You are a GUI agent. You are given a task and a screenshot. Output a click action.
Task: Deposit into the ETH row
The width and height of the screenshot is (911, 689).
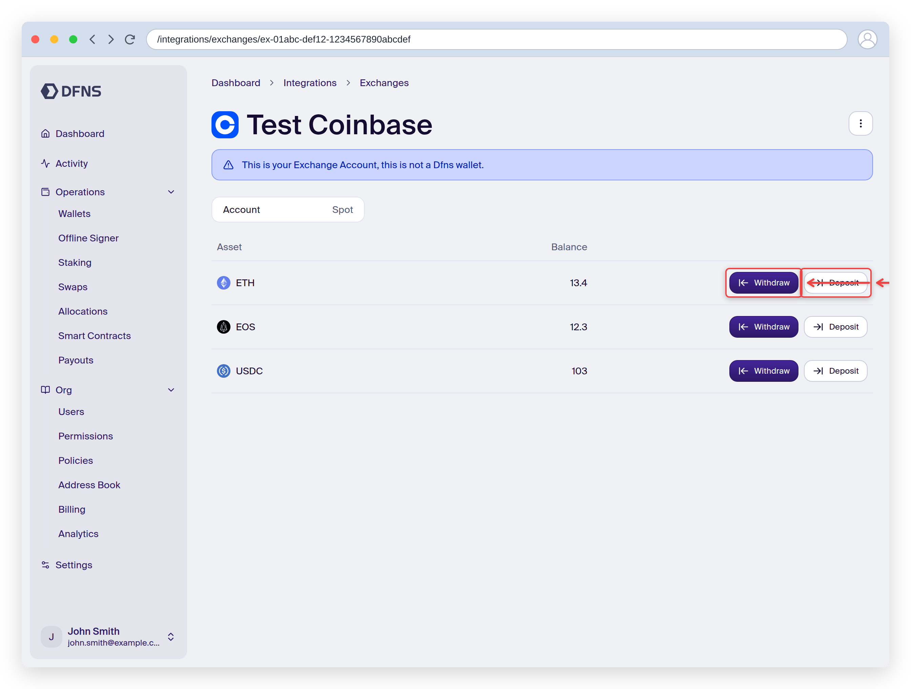(836, 283)
